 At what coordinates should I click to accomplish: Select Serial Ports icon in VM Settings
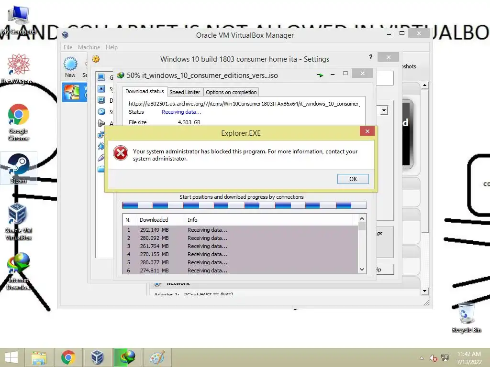point(101,146)
